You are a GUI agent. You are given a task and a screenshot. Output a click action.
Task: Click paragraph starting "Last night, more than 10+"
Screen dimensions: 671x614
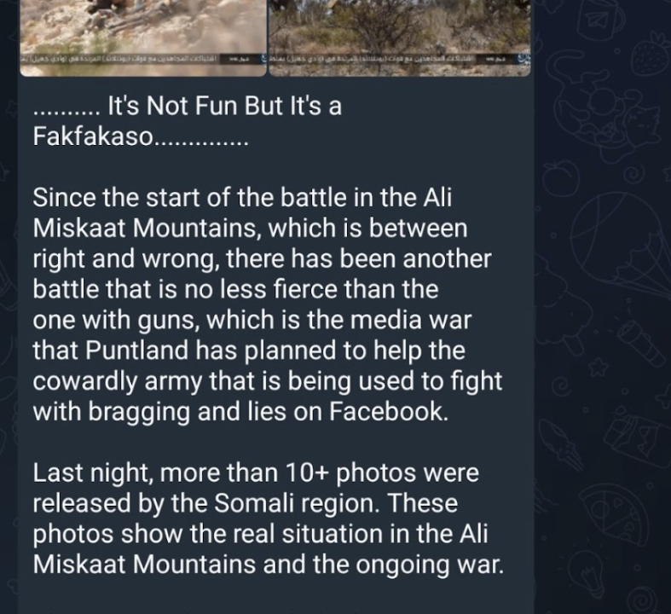point(269,518)
